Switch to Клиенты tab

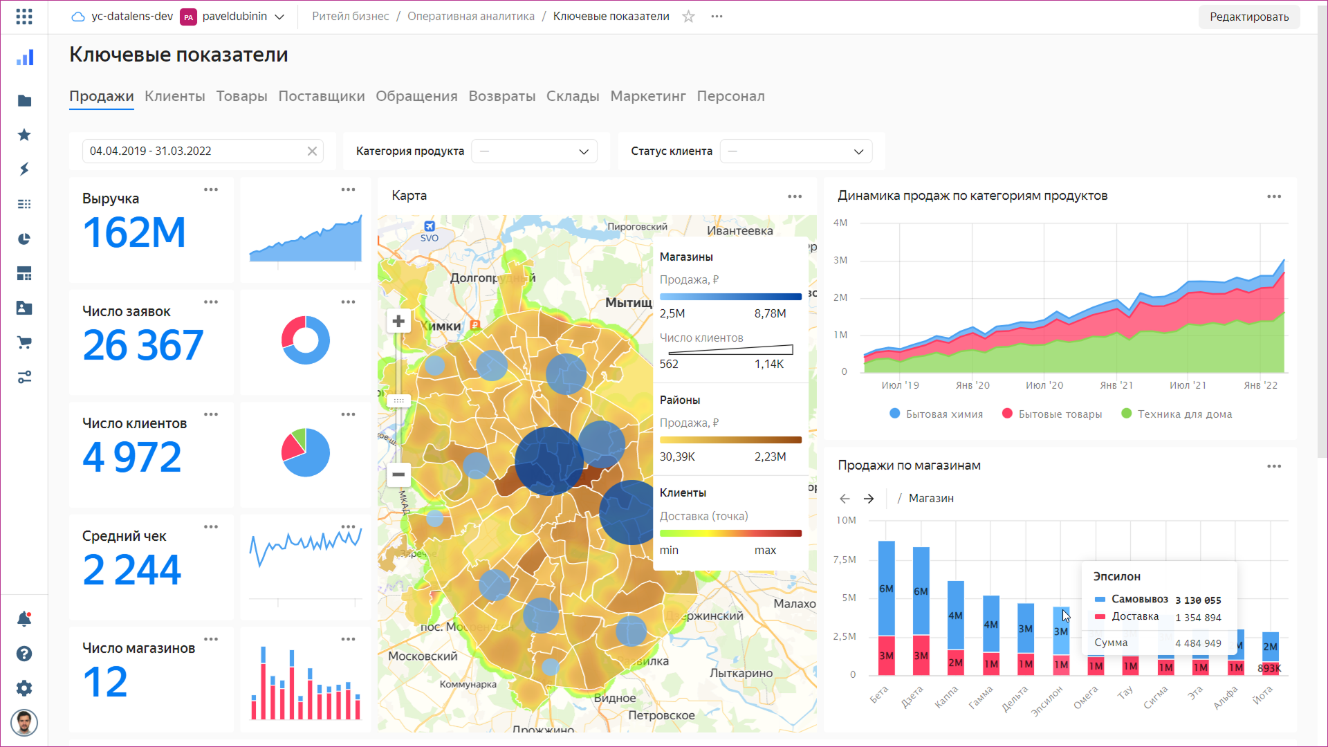click(x=174, y=96)
